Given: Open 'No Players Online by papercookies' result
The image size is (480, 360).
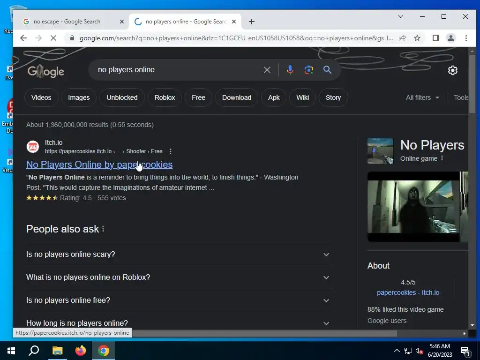Looking at the screenshot, I should [99, 165].
